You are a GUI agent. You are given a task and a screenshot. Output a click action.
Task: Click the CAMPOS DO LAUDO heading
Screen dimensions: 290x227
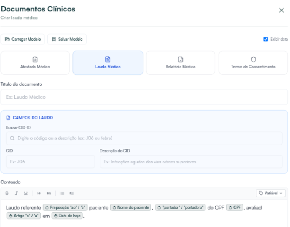(x=33, y=118)
